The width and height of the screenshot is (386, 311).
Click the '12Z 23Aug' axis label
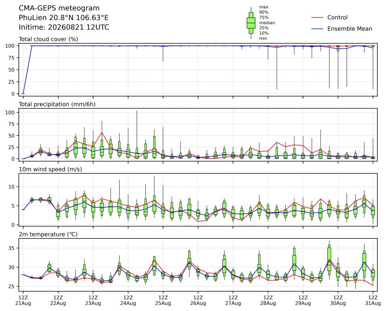(93, 300)
